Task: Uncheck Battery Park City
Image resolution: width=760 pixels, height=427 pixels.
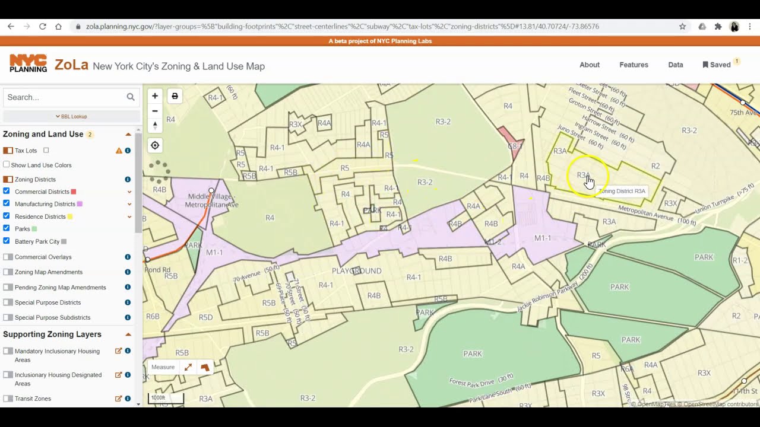Action: pos(7,241)
